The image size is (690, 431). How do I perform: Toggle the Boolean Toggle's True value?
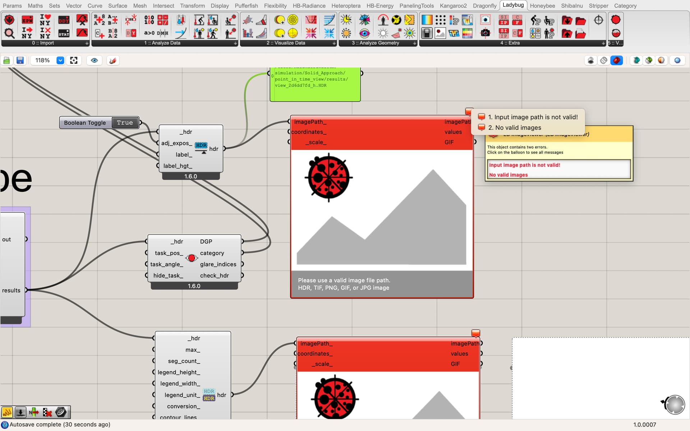click(125, 122)
